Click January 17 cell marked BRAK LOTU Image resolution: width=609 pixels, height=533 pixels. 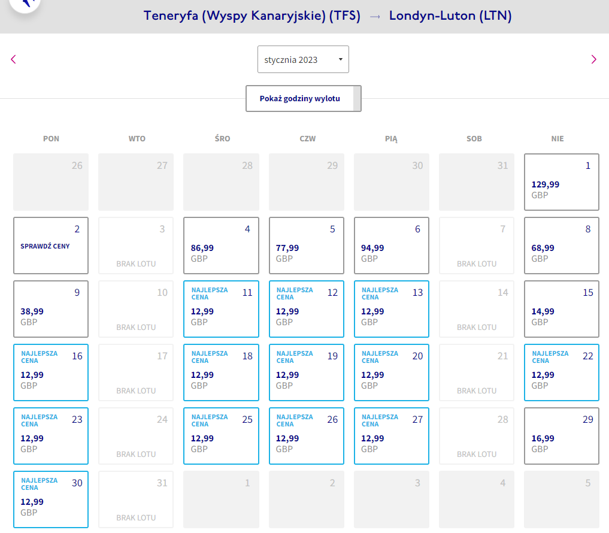pos(136,372)
